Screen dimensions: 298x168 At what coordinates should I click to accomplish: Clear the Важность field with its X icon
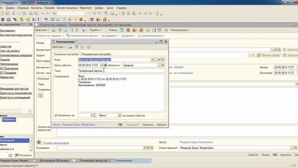coord(163,65)
